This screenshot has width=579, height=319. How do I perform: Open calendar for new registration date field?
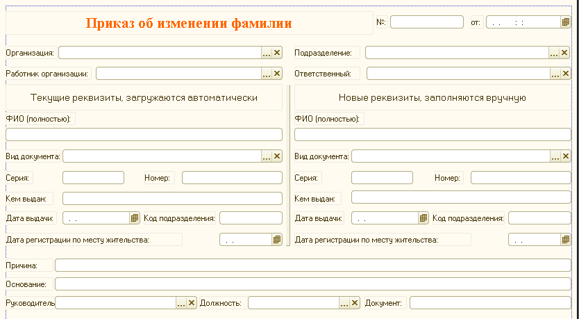tap(566, 240)
